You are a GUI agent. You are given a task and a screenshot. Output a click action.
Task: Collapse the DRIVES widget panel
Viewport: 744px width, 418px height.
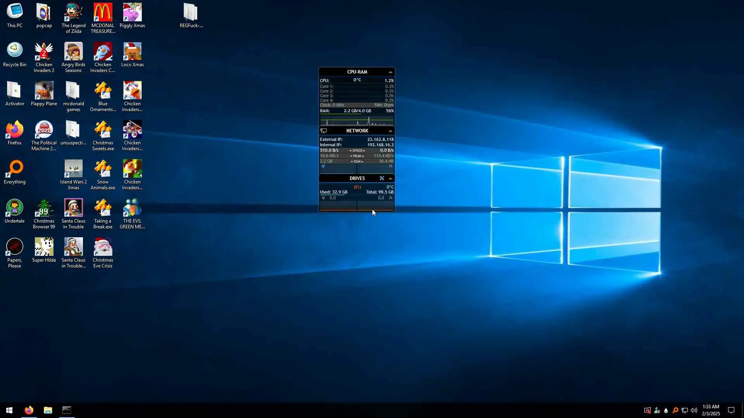coord(390,178)
